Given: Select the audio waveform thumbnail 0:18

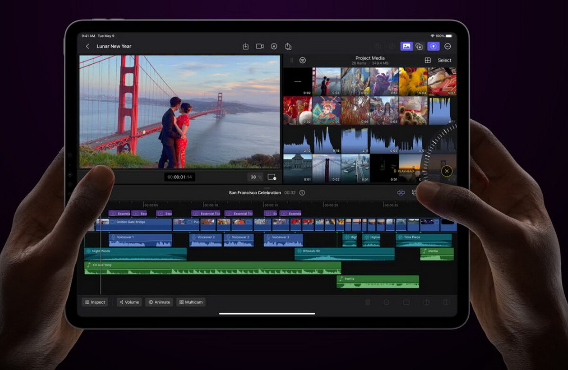Looking at the screenshot, I should (326, 139).
